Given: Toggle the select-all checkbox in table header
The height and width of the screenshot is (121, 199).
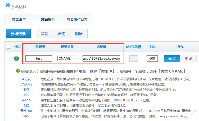Looking at the screenshot, I should [x=9, y=47].
